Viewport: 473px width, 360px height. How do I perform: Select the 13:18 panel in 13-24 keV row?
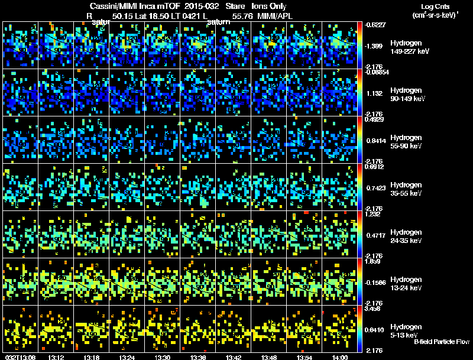pyautogui.click(x=91, y=281)
